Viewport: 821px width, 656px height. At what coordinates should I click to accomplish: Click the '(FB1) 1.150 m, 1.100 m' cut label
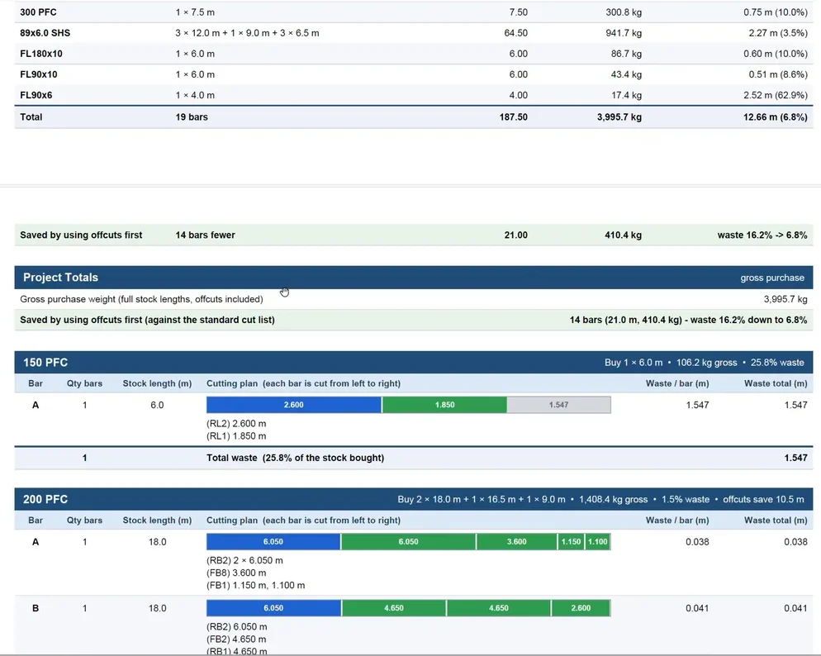pos(255,586)
